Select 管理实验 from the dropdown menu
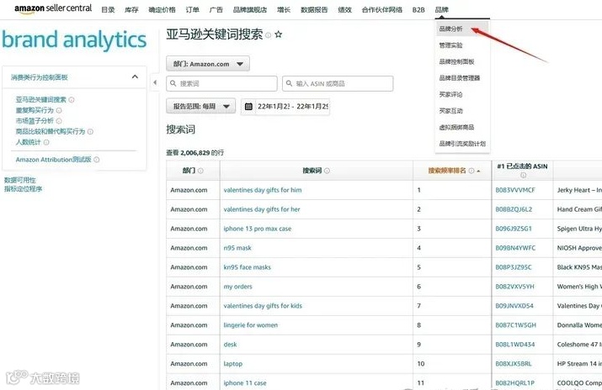Viewport: 602px width, 390px height. 450,45
